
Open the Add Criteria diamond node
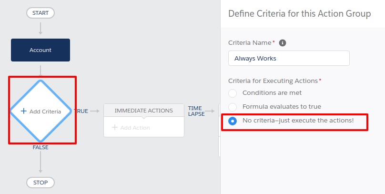(41, 111)
